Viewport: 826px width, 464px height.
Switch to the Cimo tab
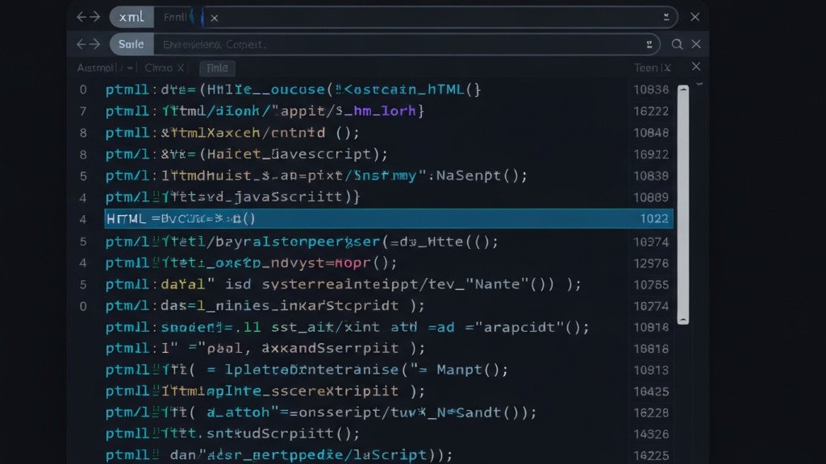coord(158,68)
